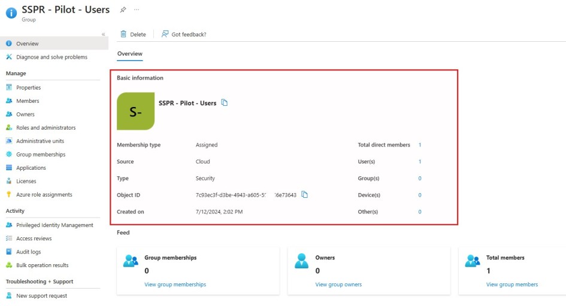Click the Overview info icon in sidebar
The width and height of the screenshot is (566, 306).
point(8,43)
